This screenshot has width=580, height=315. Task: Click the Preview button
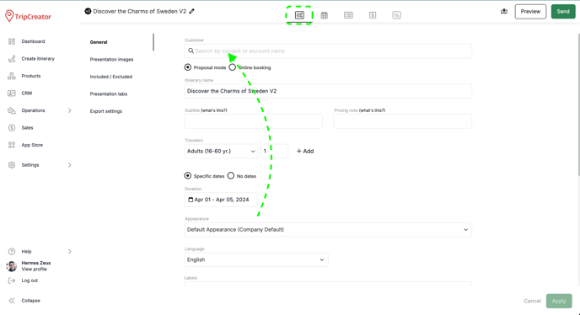[x=530, y=12]
